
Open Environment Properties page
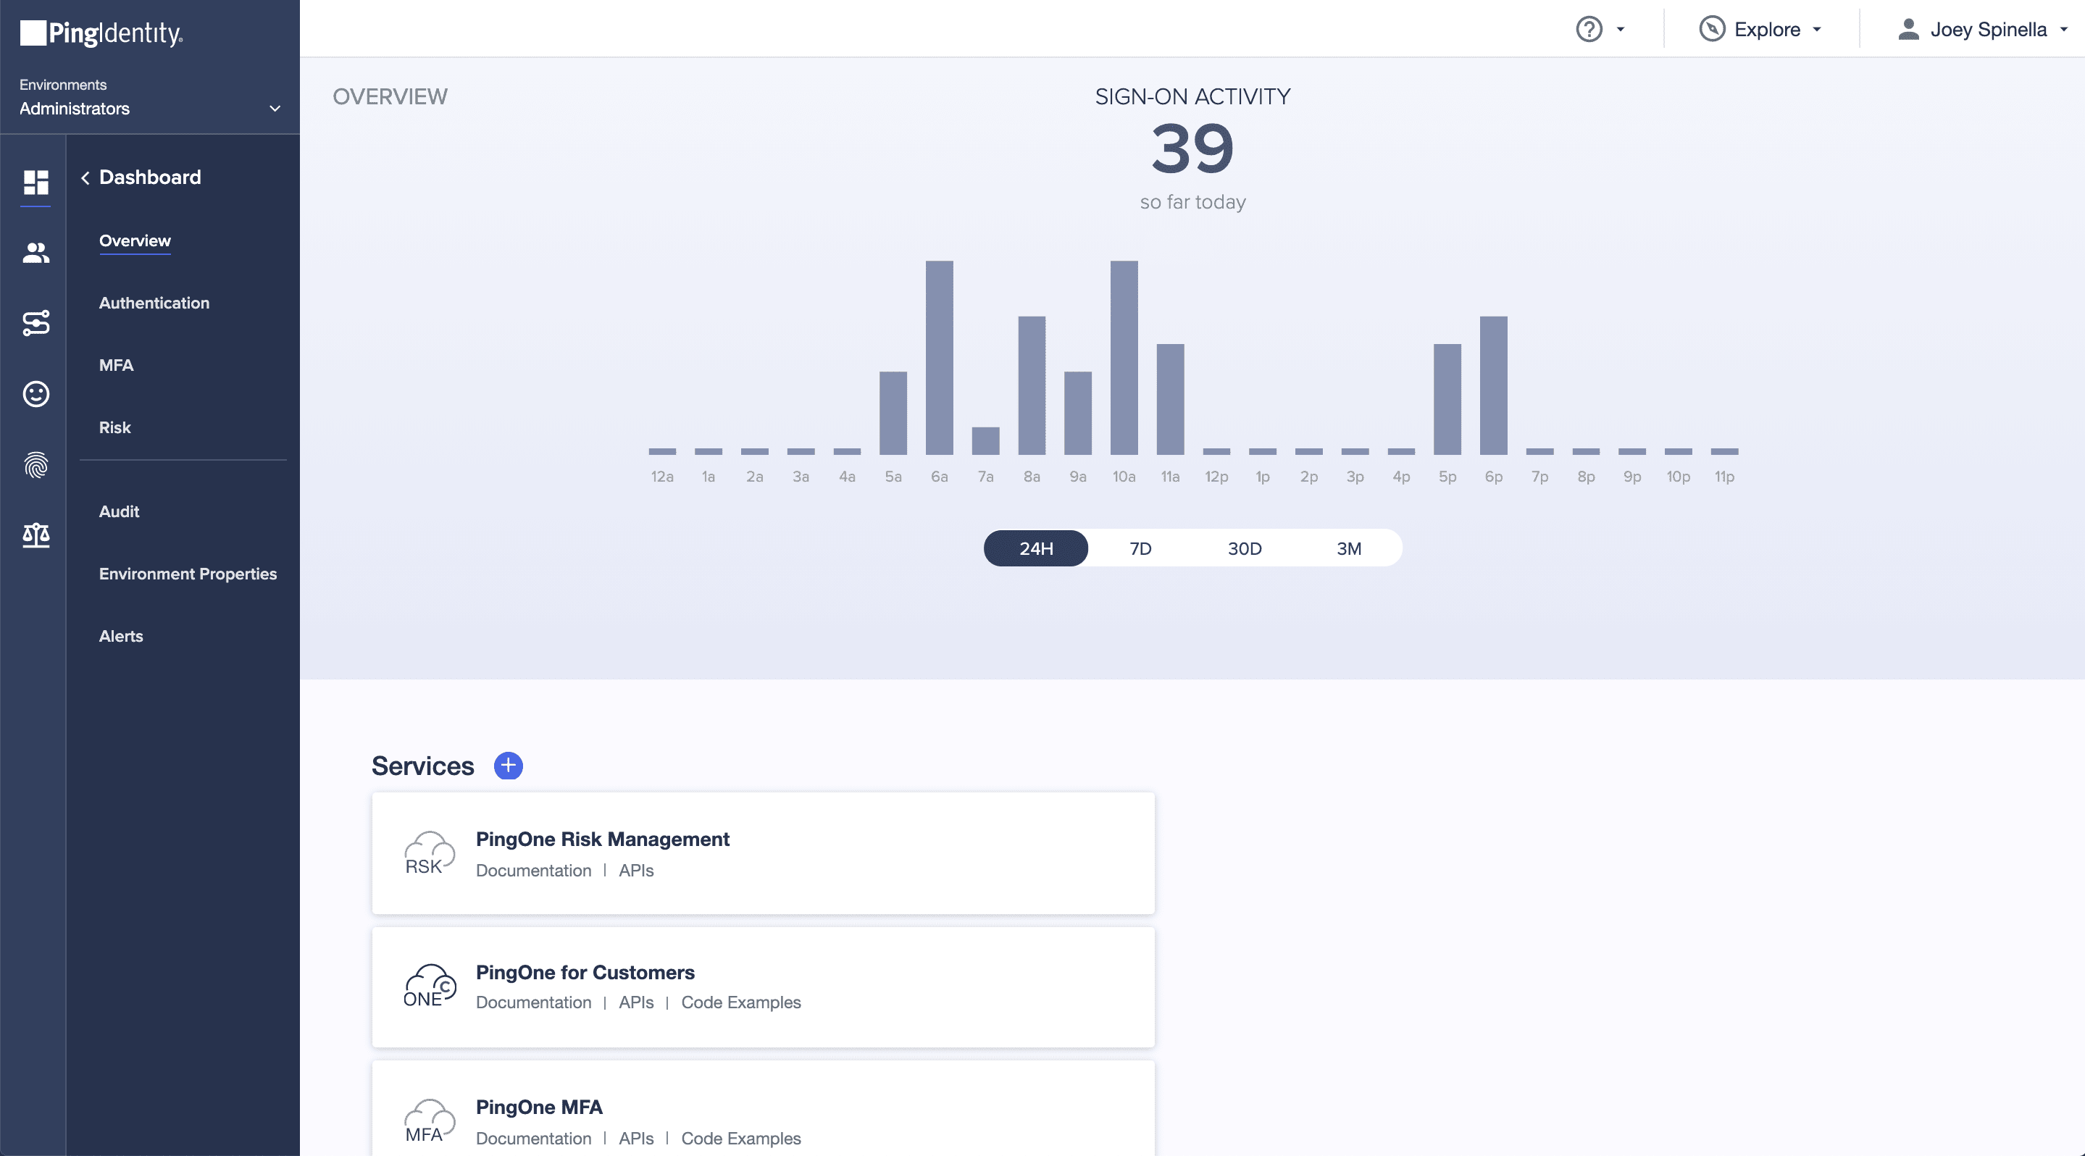[188, 574]
